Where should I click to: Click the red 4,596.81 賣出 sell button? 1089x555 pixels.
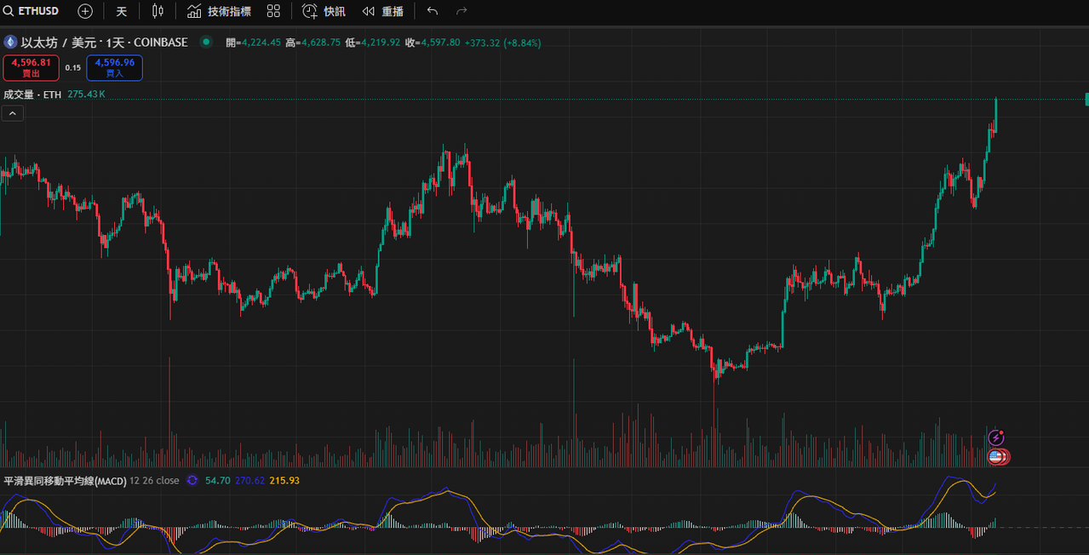pos(31,67)
